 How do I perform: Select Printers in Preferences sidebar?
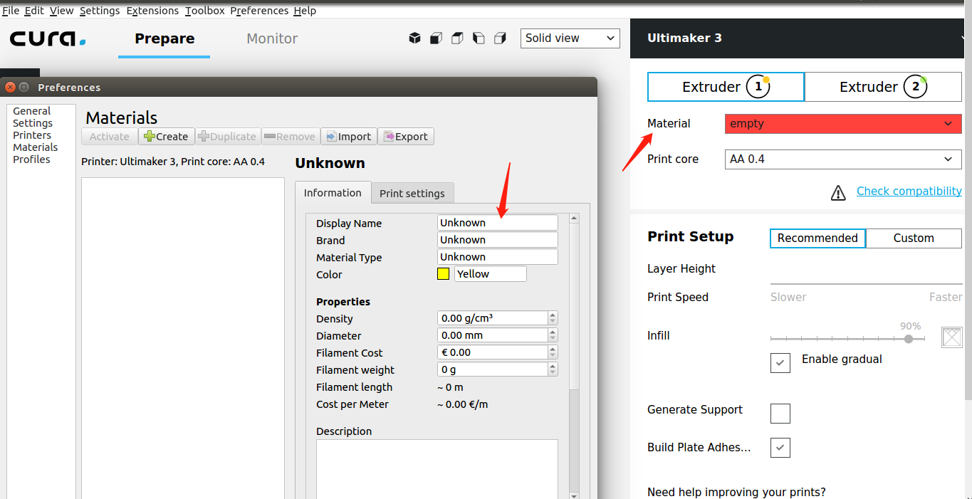(x=32, y=135)
